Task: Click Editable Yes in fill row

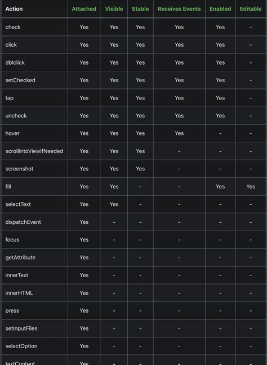Action: (251, 187)
